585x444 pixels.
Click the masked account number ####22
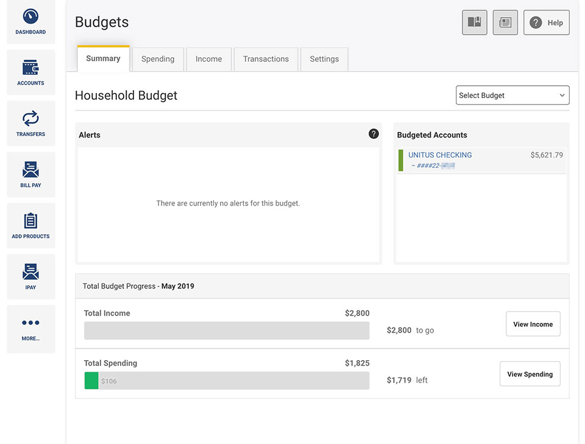tap(433, 166)
